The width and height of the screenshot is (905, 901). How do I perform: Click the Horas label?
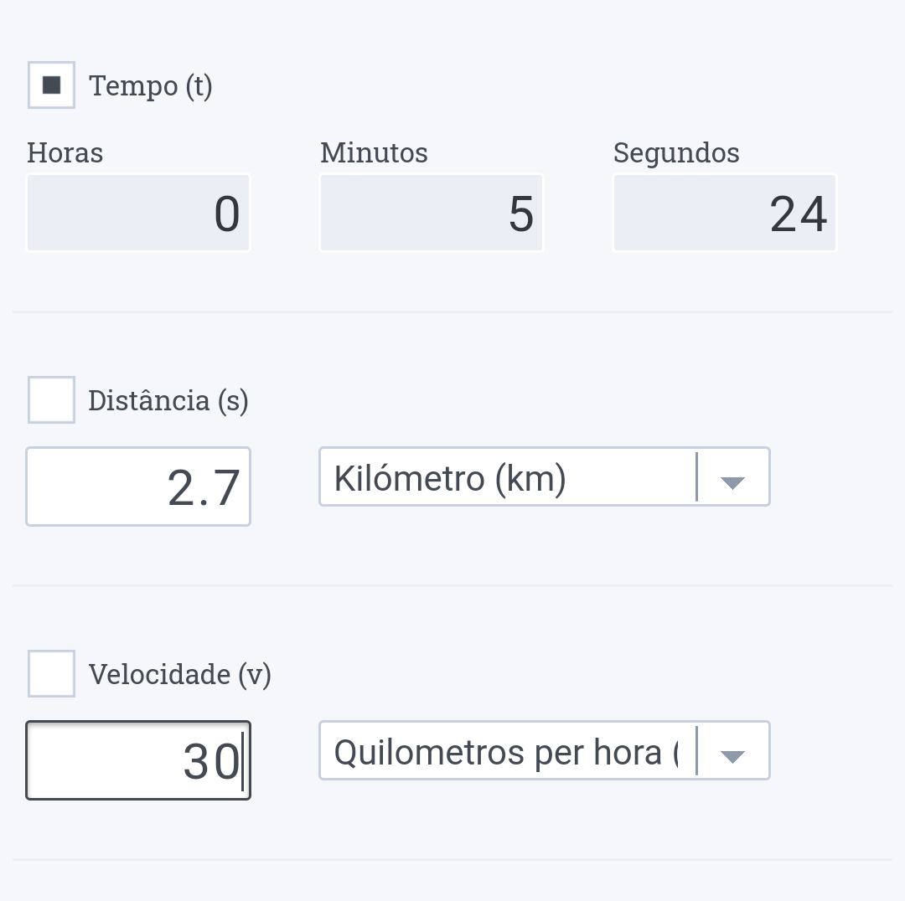(65, 153)
